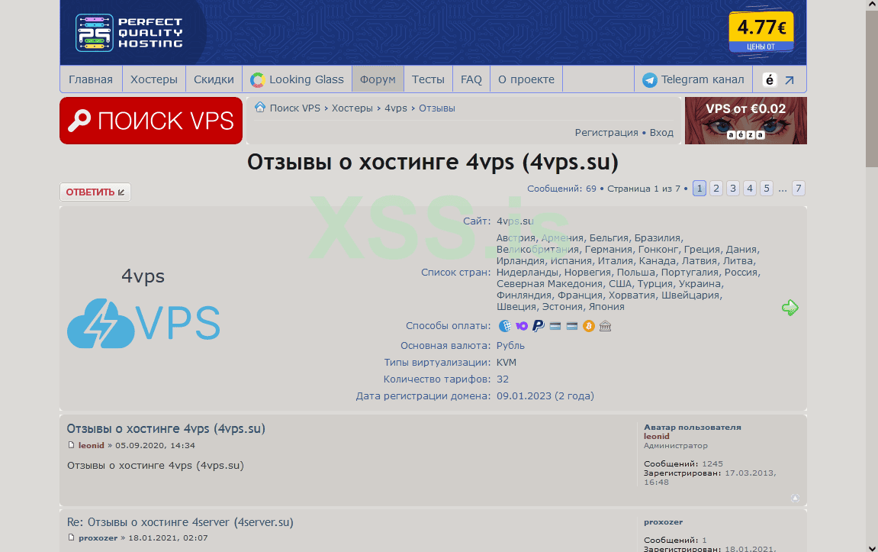The width and height of the screenshot is (878, 552).
Task: Click Поиск VPS breadcrumb link
Action: click(295, 108)
